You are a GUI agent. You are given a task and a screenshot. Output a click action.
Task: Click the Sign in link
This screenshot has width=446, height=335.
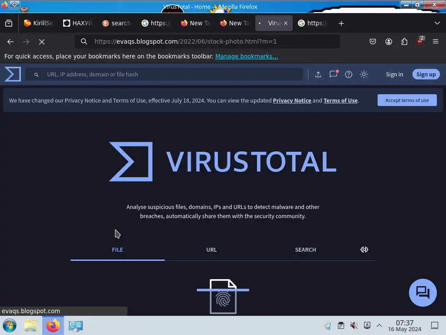click(x=394, y=74)
